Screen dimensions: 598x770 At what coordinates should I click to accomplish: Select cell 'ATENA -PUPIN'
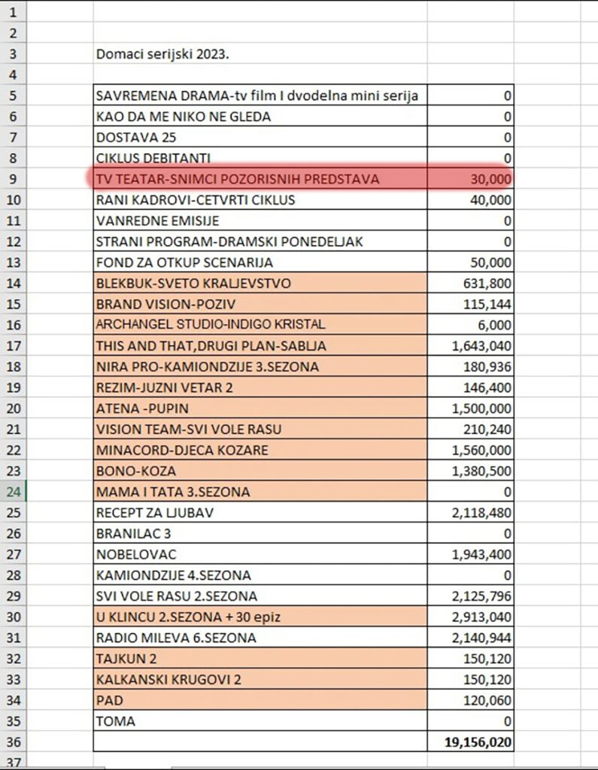[x=260, y=408]
